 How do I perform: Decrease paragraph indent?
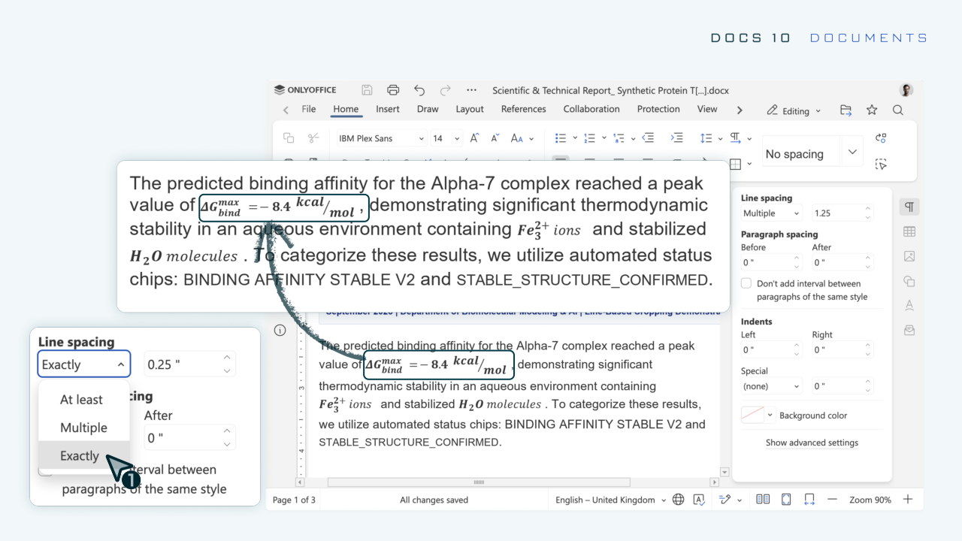coord(648,138)
